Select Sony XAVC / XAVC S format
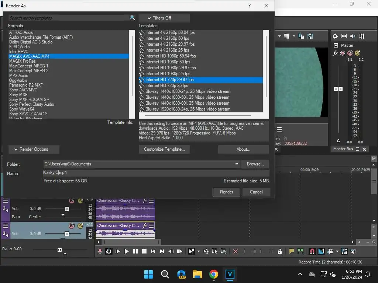Image resolution: width=378 pixels, height=283 pixels. click(x=28, y=114)
